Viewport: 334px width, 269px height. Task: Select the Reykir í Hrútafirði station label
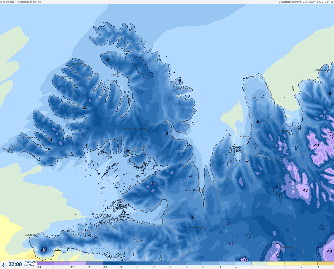point(193,190)
